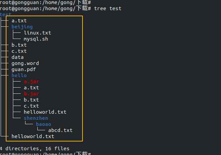
Task: Click the mysql.sh file entry
Action: [x=36, y=39]
